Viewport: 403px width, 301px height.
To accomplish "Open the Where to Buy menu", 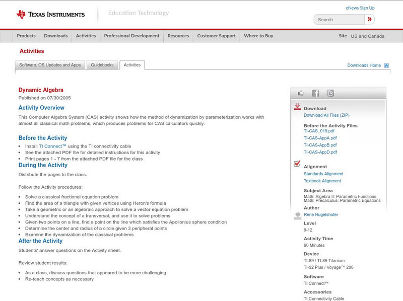I will [x=258, y=36].
